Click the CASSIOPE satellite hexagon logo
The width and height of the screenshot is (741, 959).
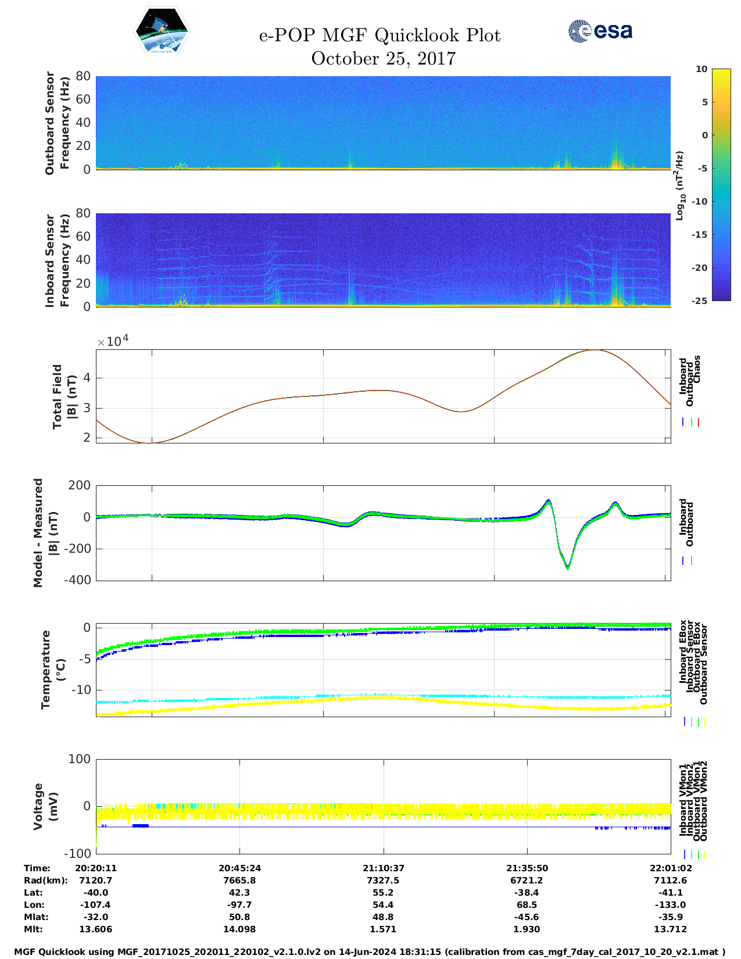(x=162, y=32)
